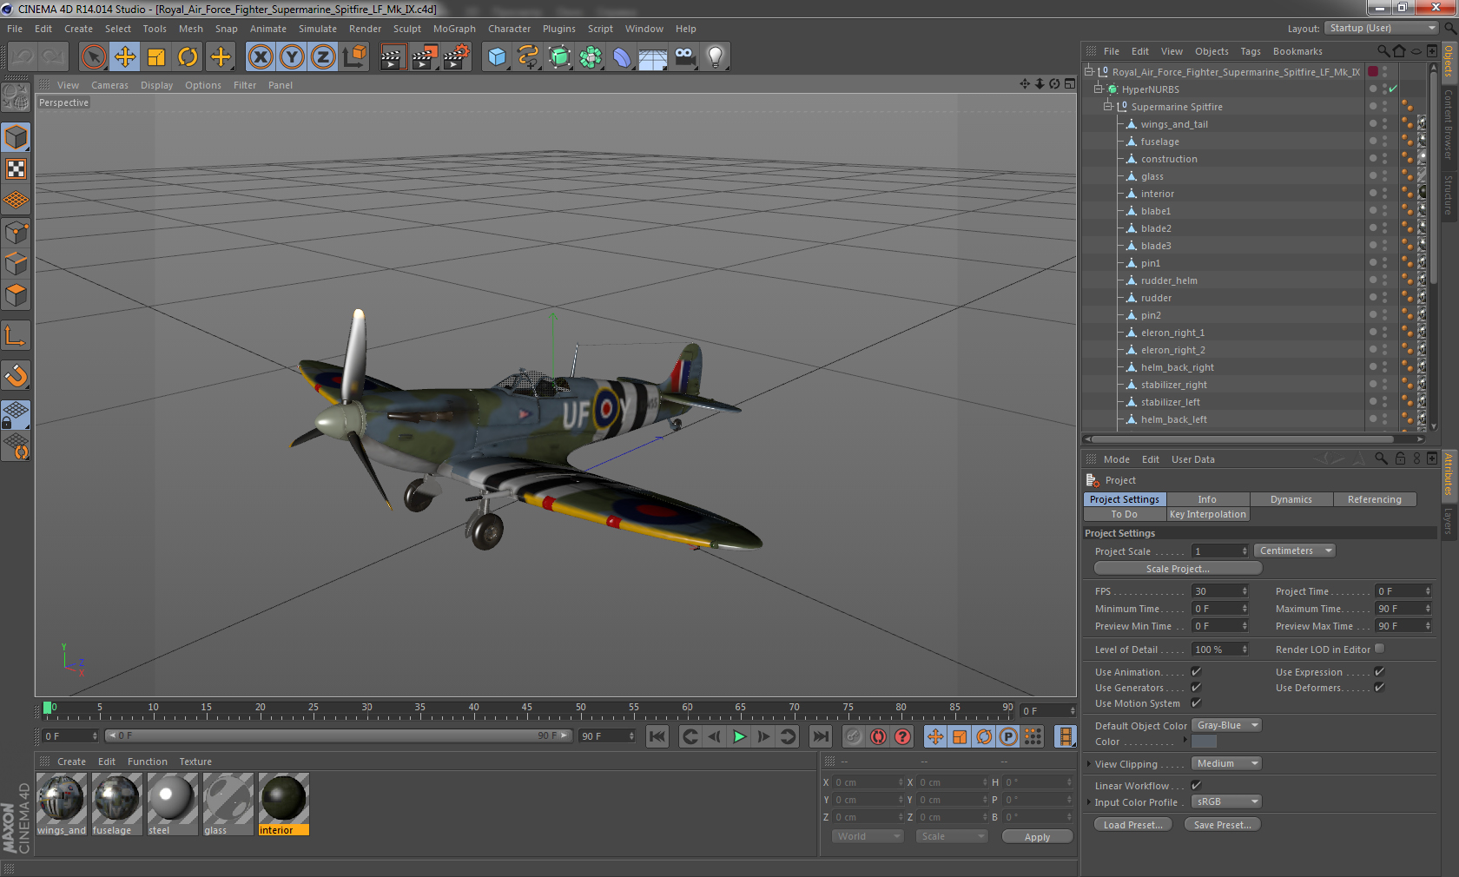Toggle X-axis lock
The height and width of the screenshot is (877, 1459).
(260, 57)
